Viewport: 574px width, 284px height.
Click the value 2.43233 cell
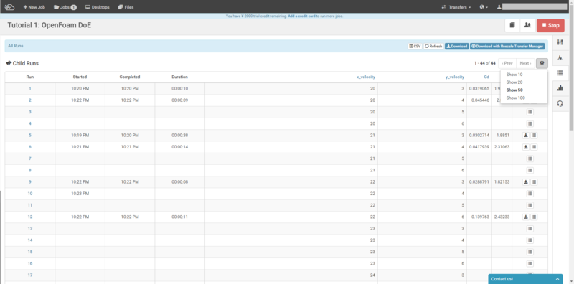[502, 217]
